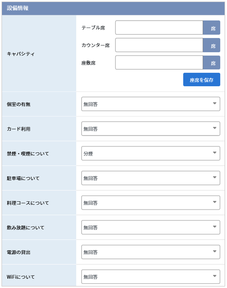Open the 禁煙・喫煙について dropdown showing 分煙

tap(150, 153)
